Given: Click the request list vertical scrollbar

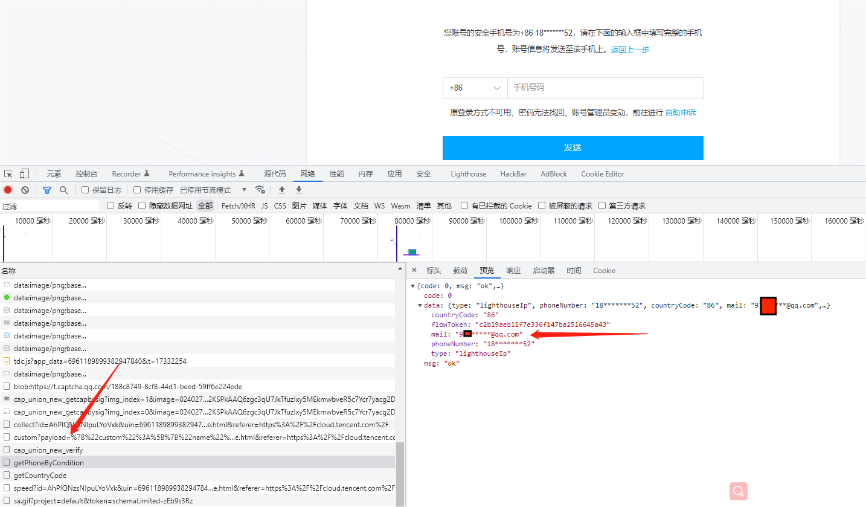Looking at the screenshot, I should click(400, 474).
